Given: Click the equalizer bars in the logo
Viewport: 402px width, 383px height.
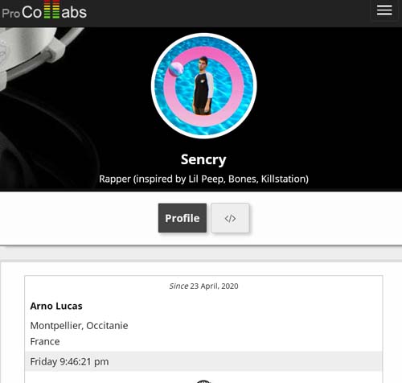Looking at the screenshot, I should point(51,9).
